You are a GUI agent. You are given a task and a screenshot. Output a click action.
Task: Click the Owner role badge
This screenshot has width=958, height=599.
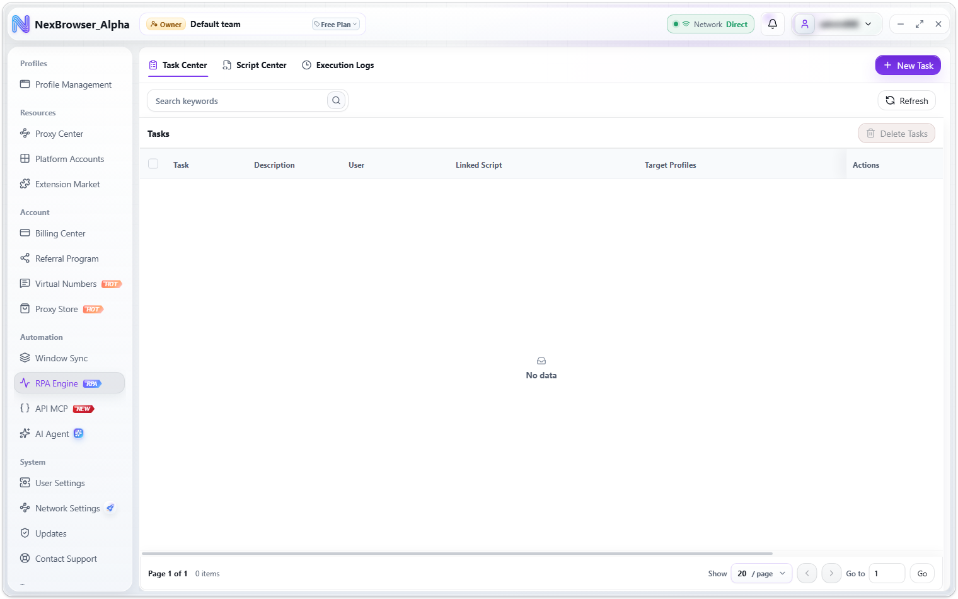(x=166, y=25)
